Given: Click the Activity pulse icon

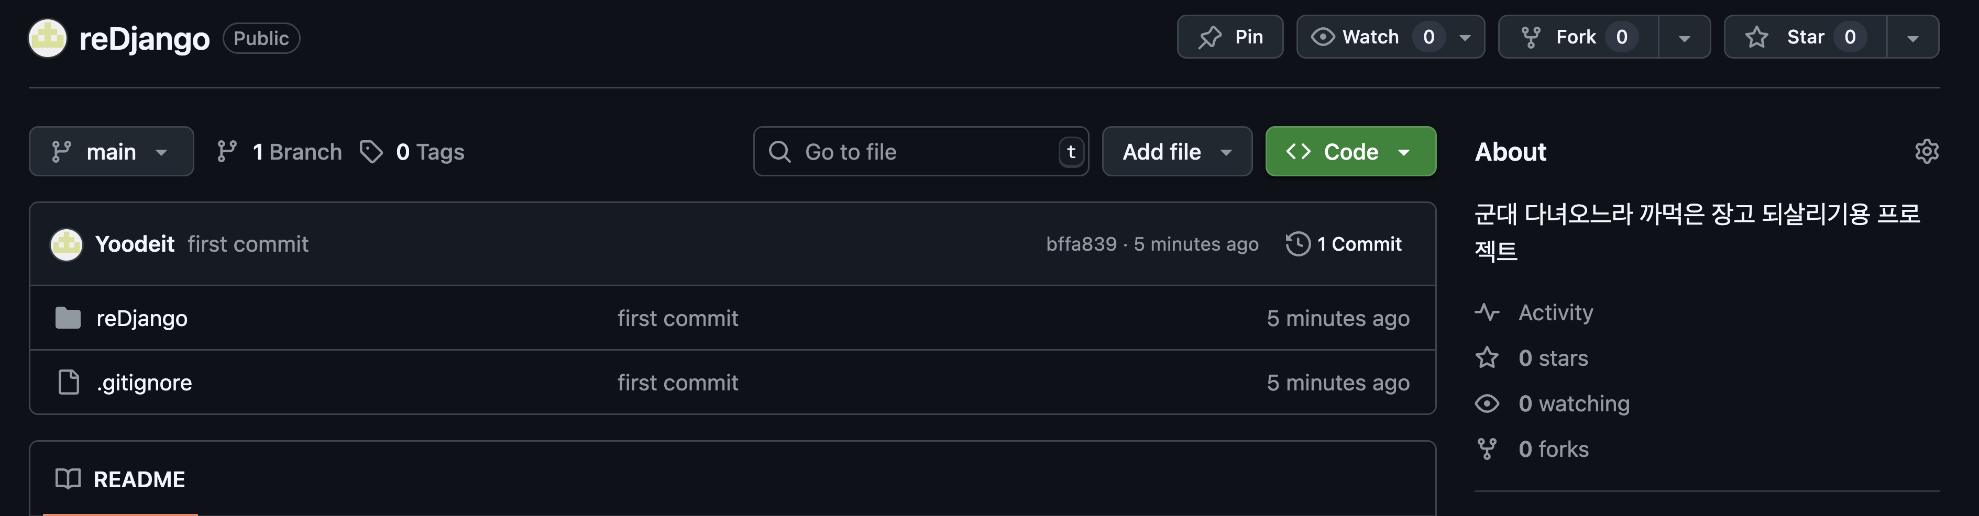Looking at the screenshot, I should coord(1487,312).
